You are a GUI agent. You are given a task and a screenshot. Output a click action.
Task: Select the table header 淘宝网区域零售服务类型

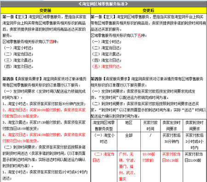point(104,126)
